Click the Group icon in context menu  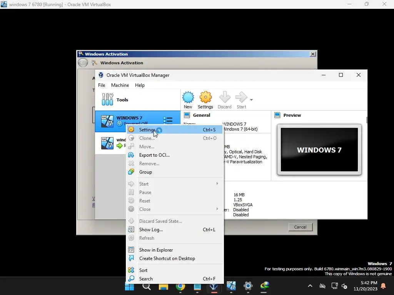pyautogui.click(x=131, y=172)
